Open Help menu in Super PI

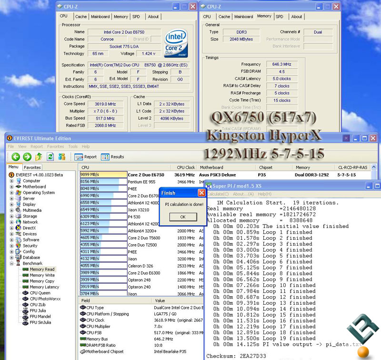(x=265, y=194)
